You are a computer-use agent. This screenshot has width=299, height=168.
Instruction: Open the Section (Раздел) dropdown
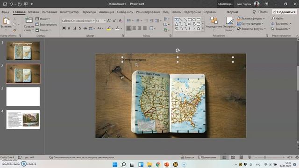pos(43,30)
